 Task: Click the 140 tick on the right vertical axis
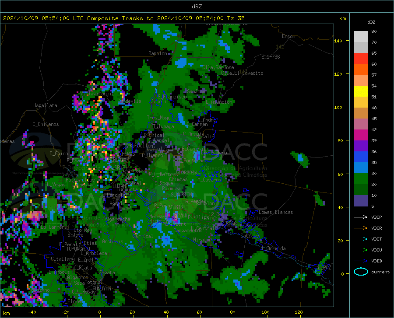tap(338, 41)
